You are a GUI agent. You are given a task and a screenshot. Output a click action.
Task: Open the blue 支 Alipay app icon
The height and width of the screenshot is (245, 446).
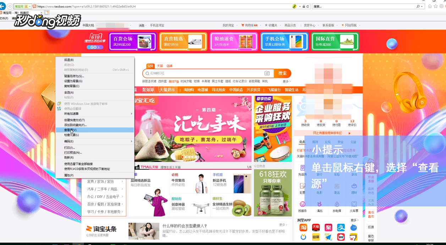click(x=341, y=228)
